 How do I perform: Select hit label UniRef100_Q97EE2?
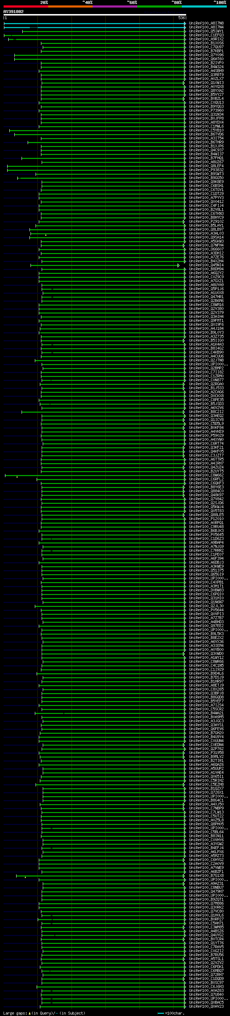pos(206,626)
